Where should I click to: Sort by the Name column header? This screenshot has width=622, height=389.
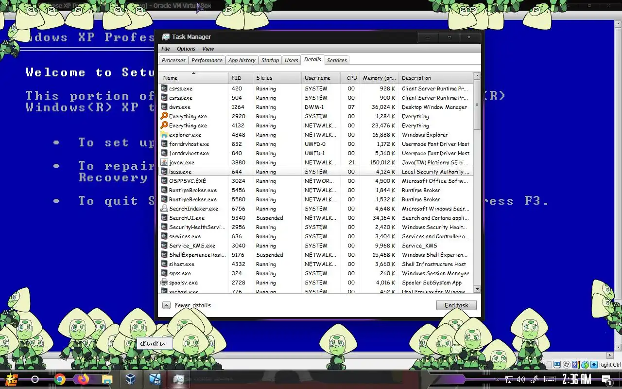(x=193, y=78)
